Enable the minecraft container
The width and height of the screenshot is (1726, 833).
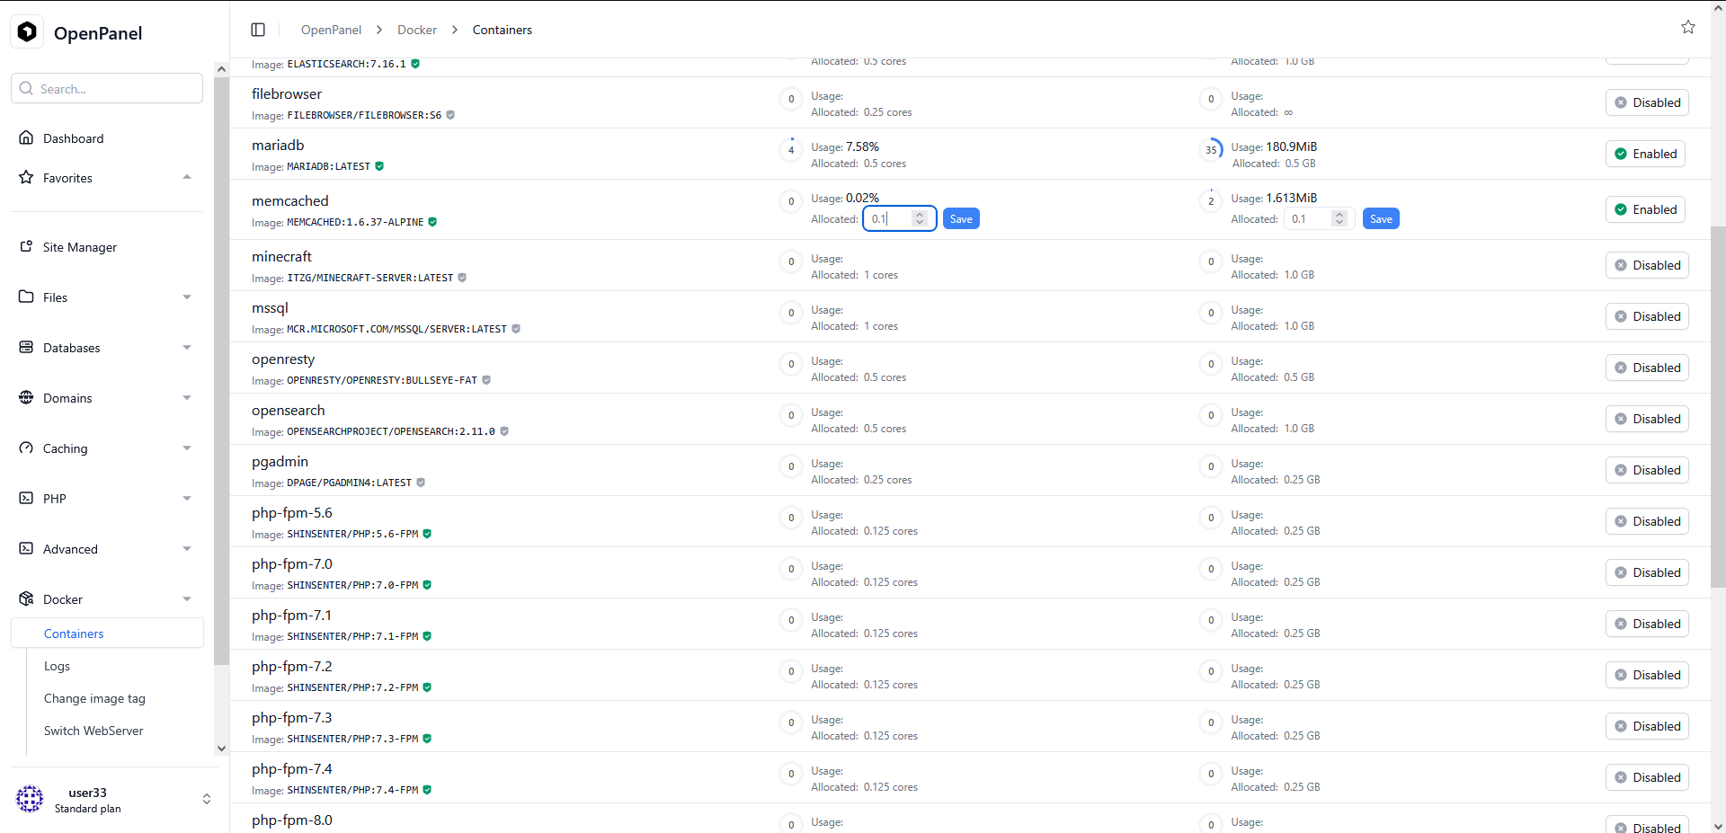1646,265
